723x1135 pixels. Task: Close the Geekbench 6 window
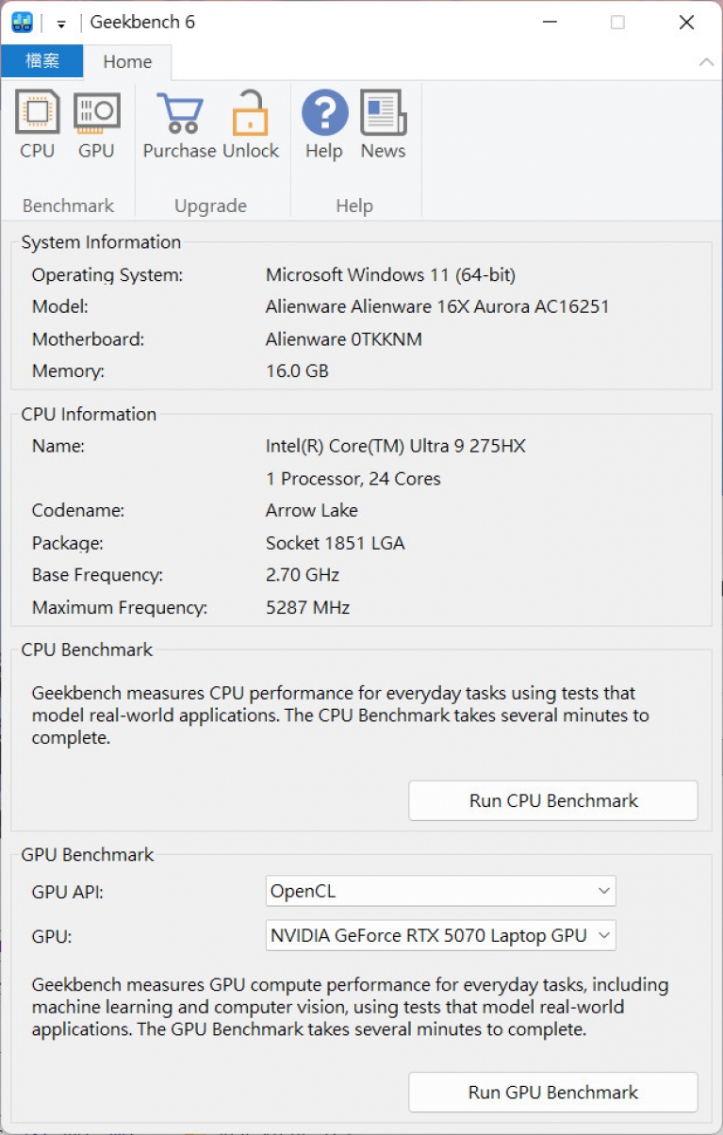point(686,23)
